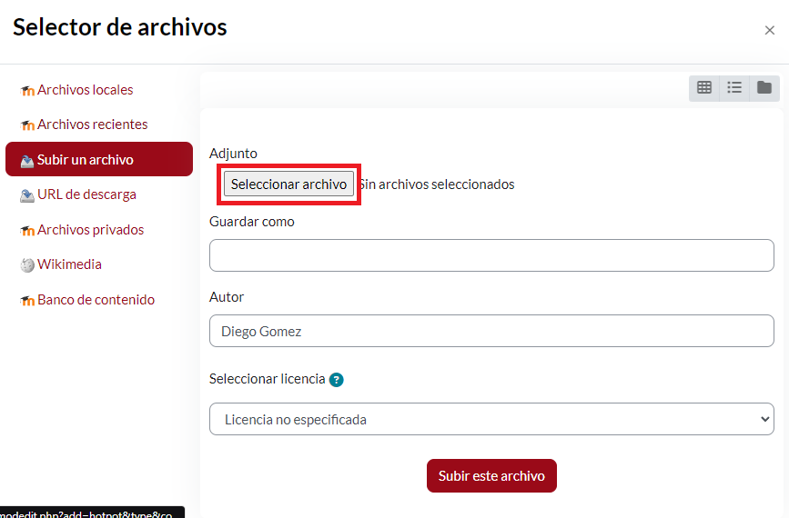Viewport: 789px width, 518px height.
Task: Switch to icon grid view
Action: point(704,88)
